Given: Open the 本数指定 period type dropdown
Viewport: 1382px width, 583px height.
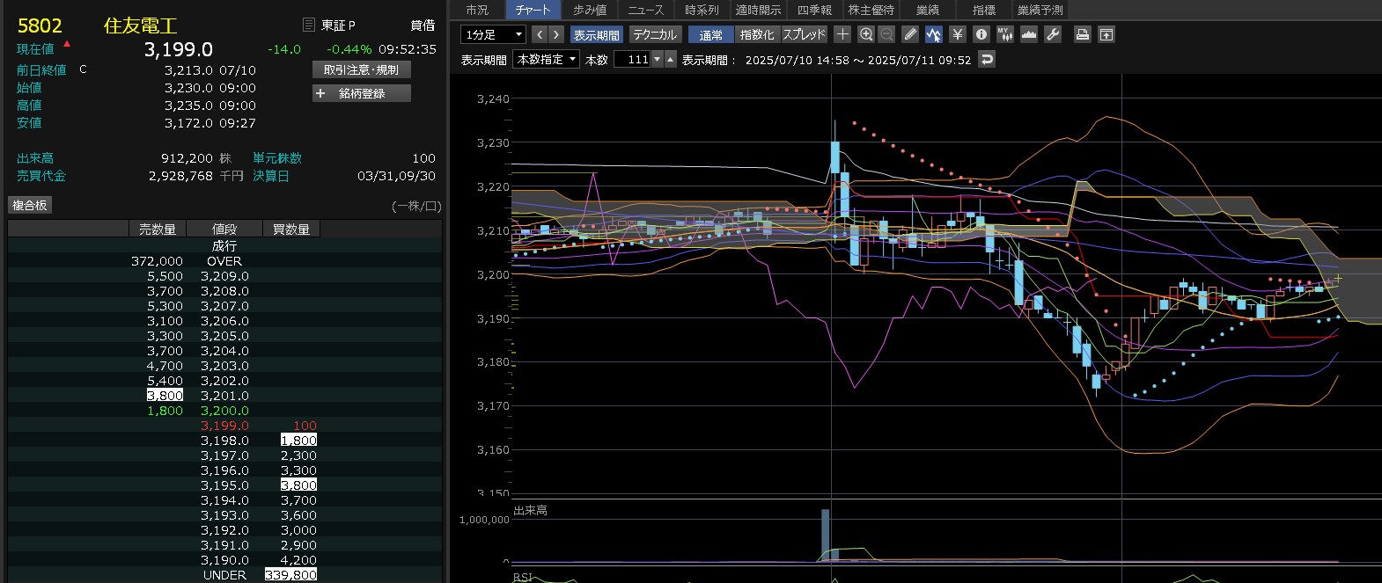Looking at the screenshot, I should tap(546, 60).
